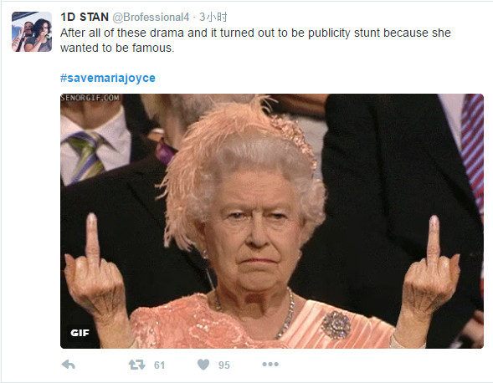
Task: Click the SENORGIF.COM watermark in the GIF
Action: click(90, 98)
